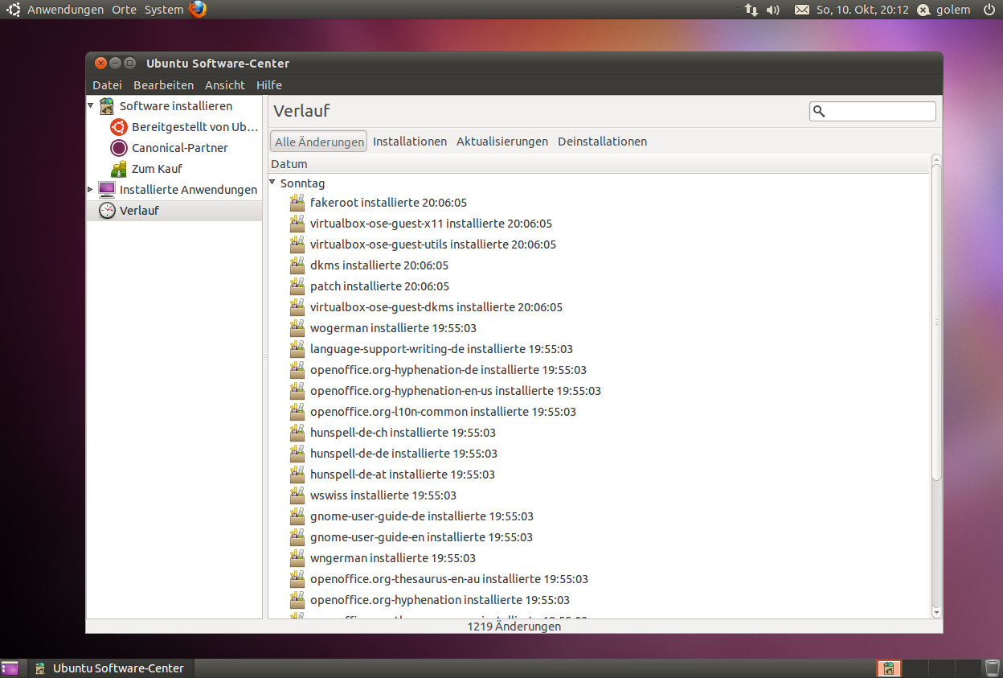
Task: Click the package icon beside virtualbox-ose-guest-utils
Action: 297,244
